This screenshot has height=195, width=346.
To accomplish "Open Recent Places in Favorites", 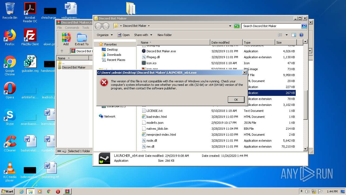I will [x=116, y=60].
